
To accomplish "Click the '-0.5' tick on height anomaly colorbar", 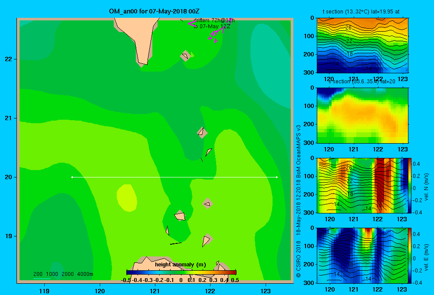I will (126, 280).
